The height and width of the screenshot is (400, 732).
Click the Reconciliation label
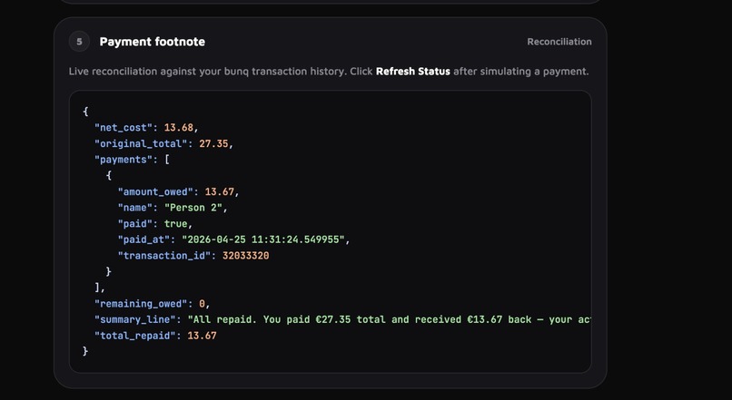point(559,42)
